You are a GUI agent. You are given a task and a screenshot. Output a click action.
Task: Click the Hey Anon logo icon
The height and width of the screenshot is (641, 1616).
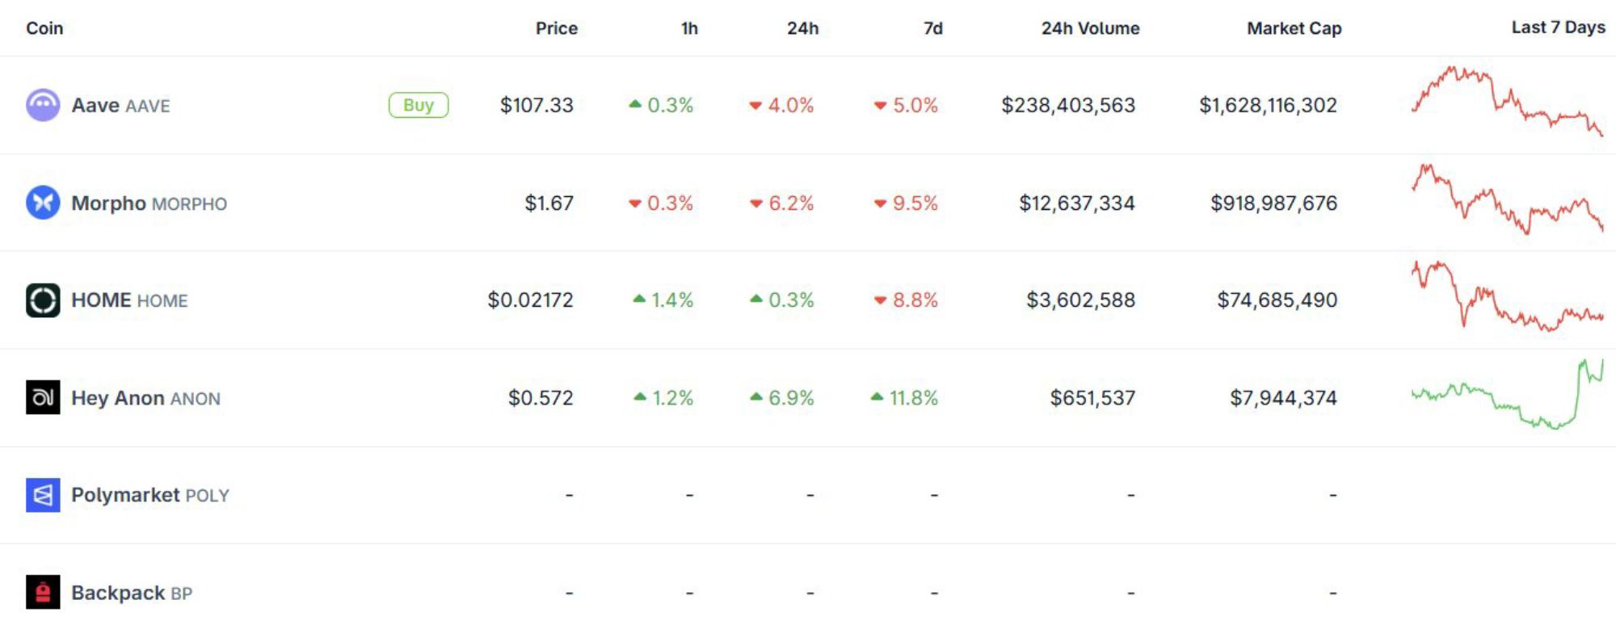(43, 397)
